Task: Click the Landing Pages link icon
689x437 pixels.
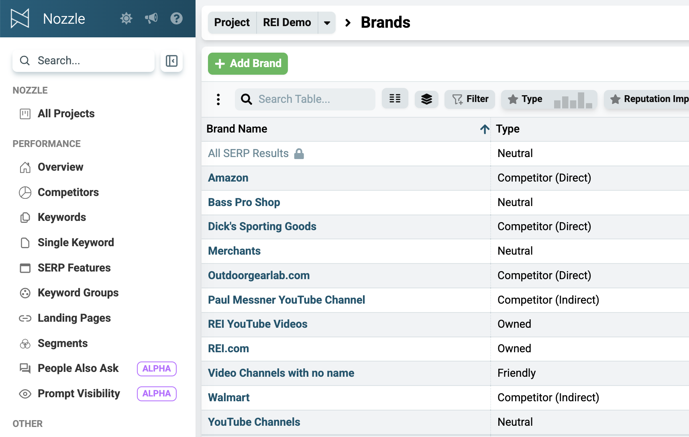Action: [x=25, y=318]
